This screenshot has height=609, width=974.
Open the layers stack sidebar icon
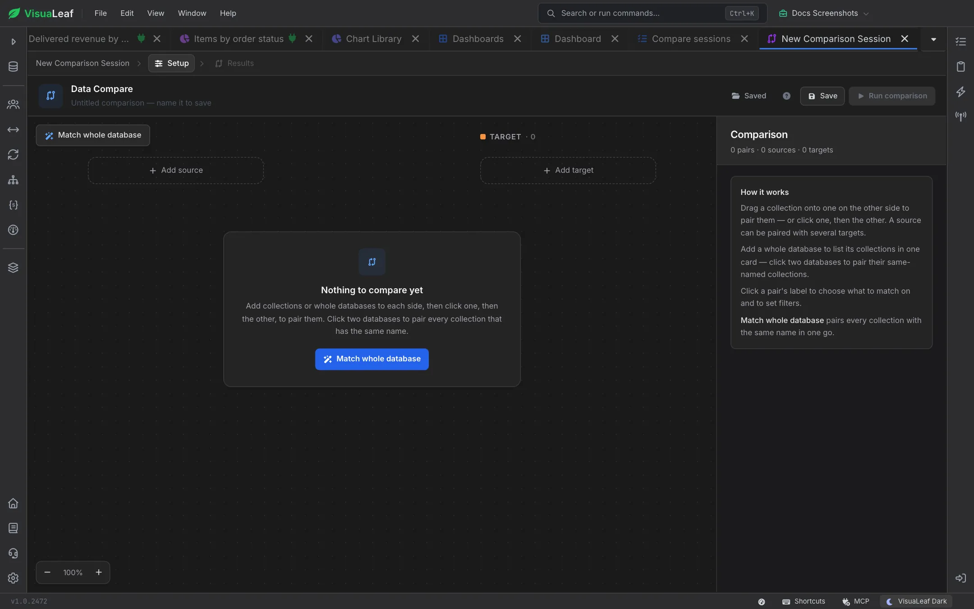(x=13, y=268)
